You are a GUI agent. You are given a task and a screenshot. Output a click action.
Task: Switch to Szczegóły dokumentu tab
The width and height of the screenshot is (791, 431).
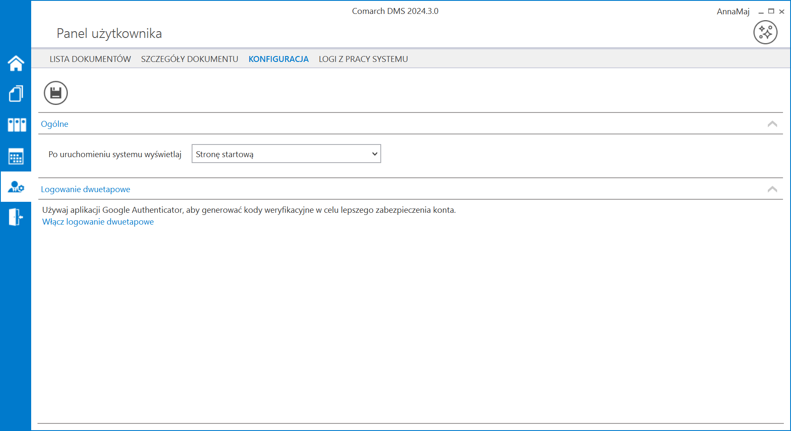190,59
